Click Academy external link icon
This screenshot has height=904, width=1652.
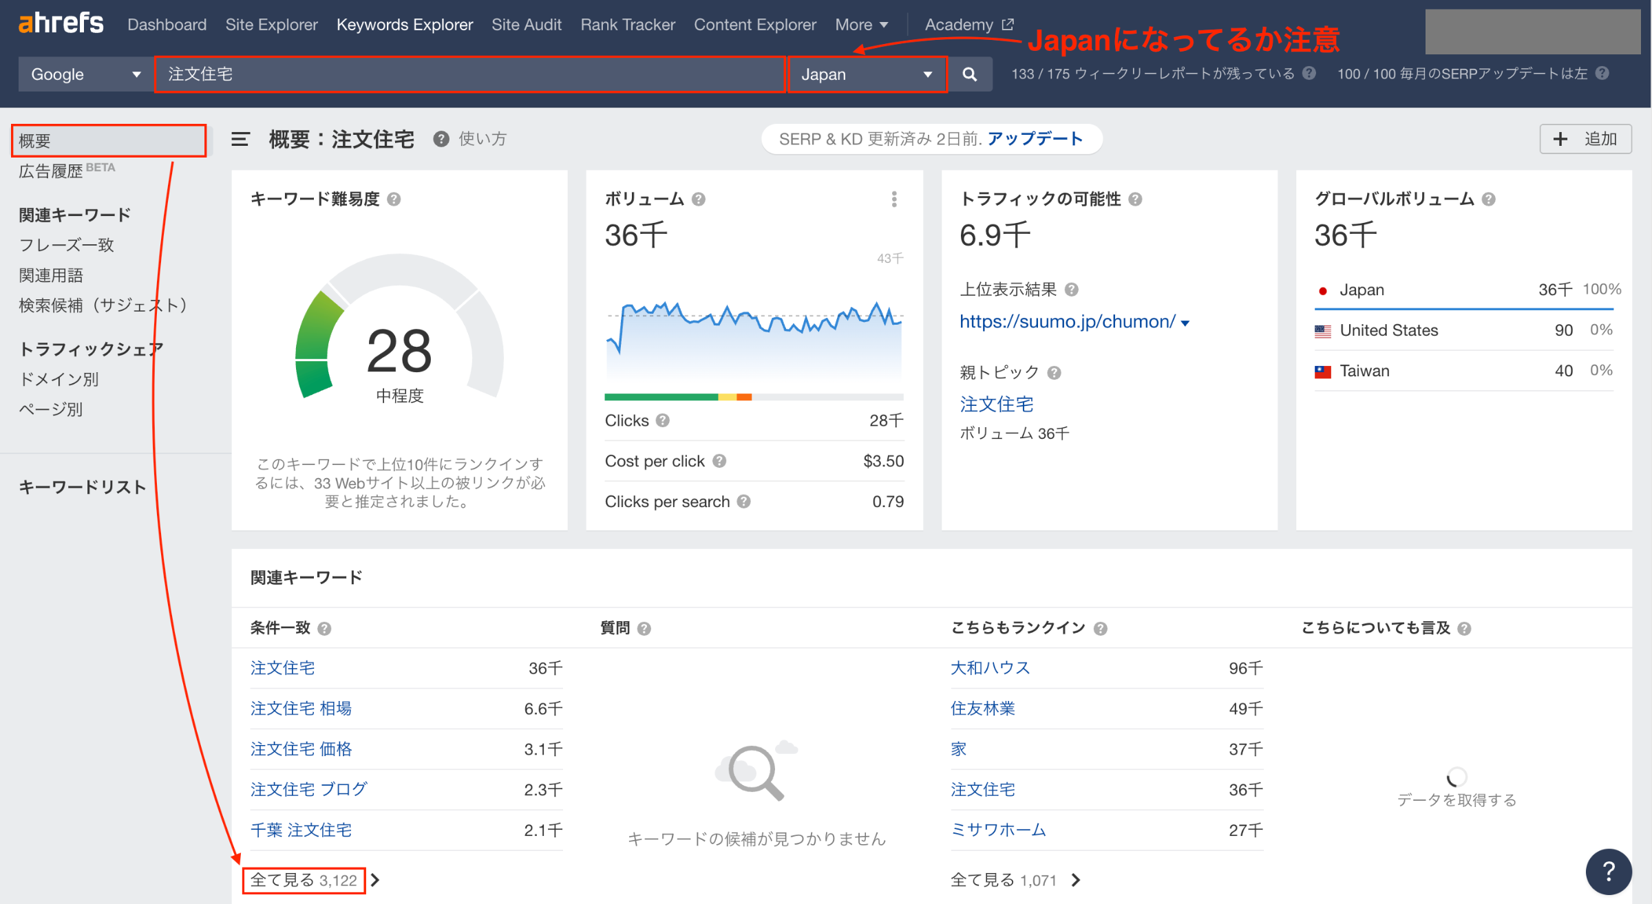(1008, 25)
